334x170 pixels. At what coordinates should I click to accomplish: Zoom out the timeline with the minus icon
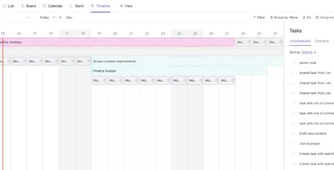point(54,17)
